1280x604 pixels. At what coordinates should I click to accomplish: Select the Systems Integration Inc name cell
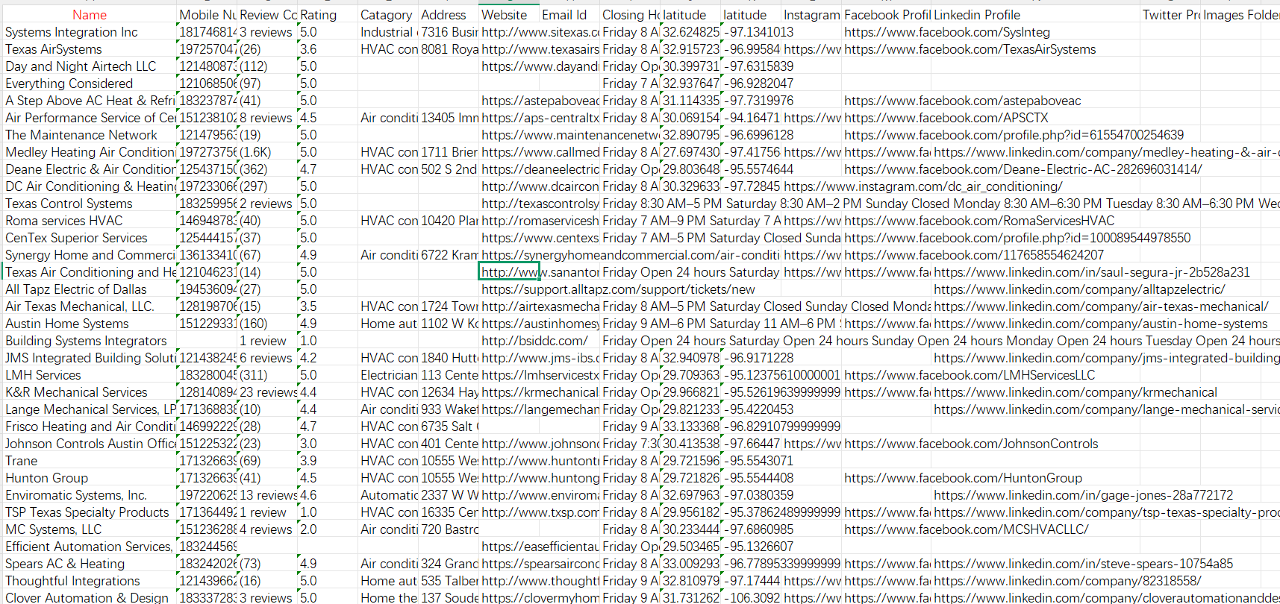coord(72,32)
